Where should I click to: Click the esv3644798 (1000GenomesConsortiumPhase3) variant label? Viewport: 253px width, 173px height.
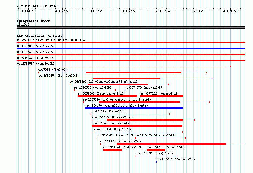(x=51, y=40)
